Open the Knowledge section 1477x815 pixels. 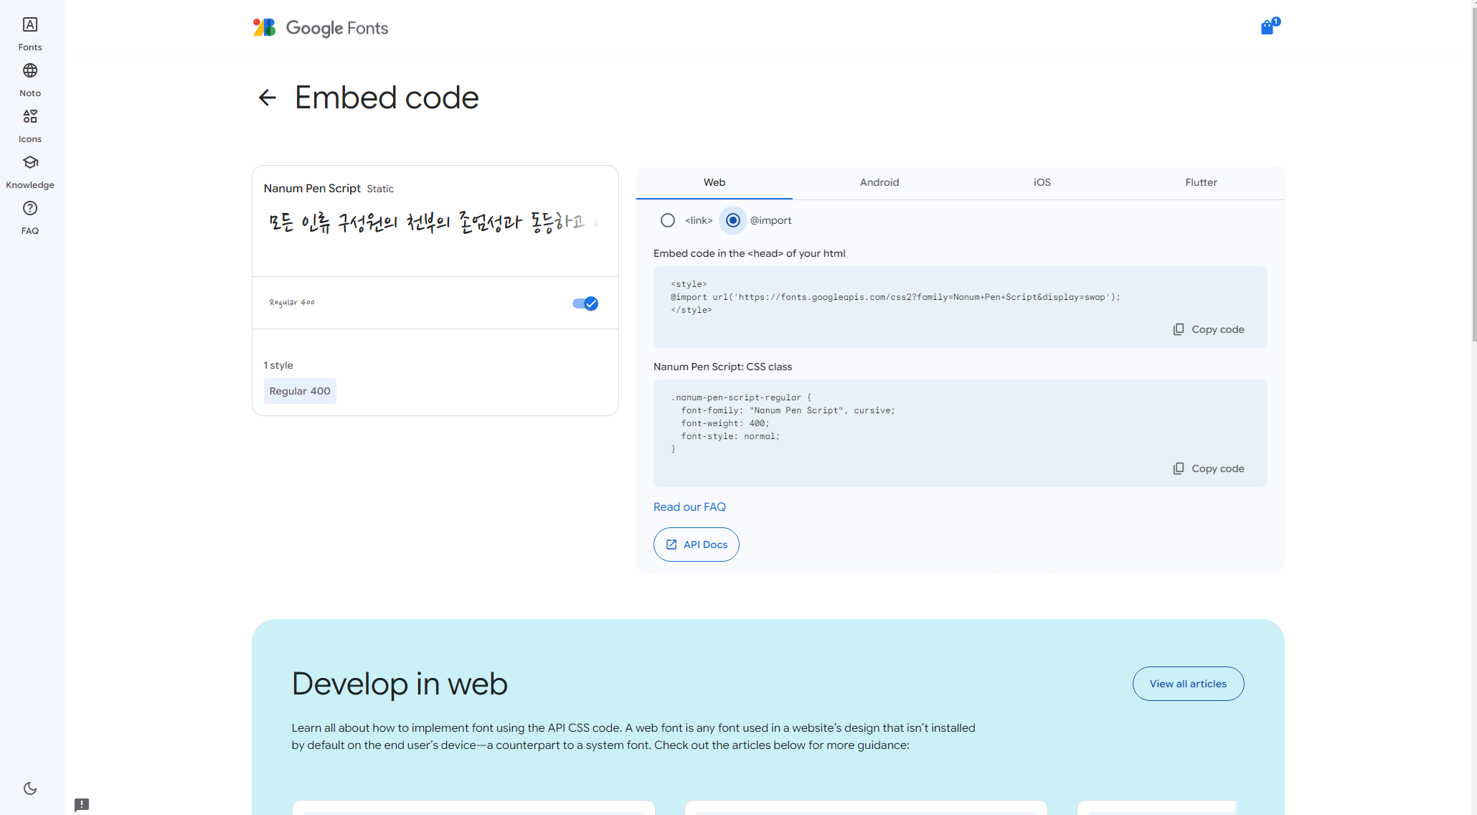(x=29, y=171)
